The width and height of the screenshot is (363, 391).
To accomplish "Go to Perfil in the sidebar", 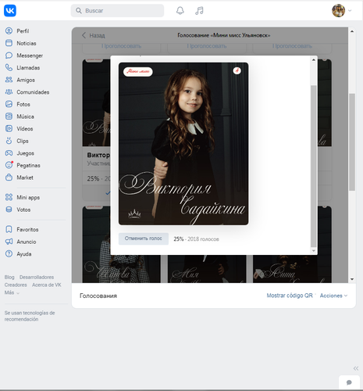I will tap(23, 31).
